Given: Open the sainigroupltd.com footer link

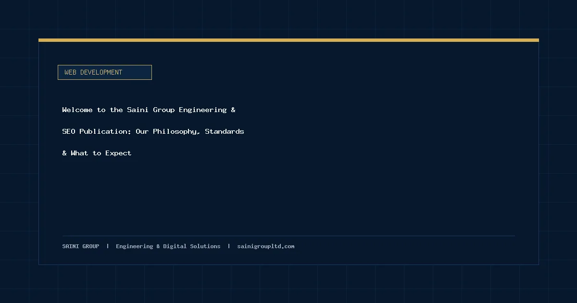Looking at the screenshot, I should pyautogui.click(x=266, y=246).
